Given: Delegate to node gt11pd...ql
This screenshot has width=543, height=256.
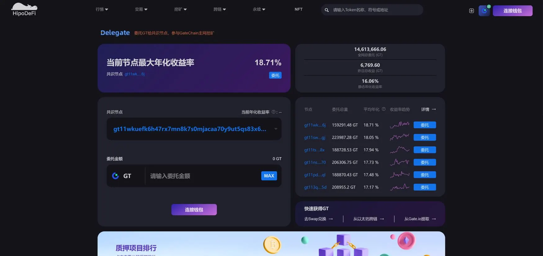Looking at the screenshot, I should click(424, 175).
